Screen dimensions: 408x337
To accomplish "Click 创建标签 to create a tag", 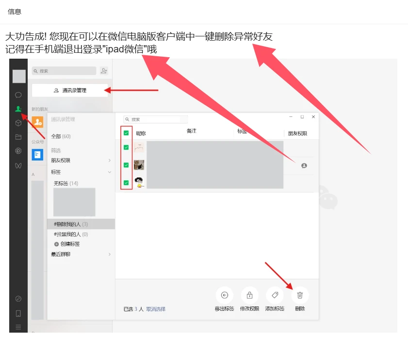I will [67, 244].
